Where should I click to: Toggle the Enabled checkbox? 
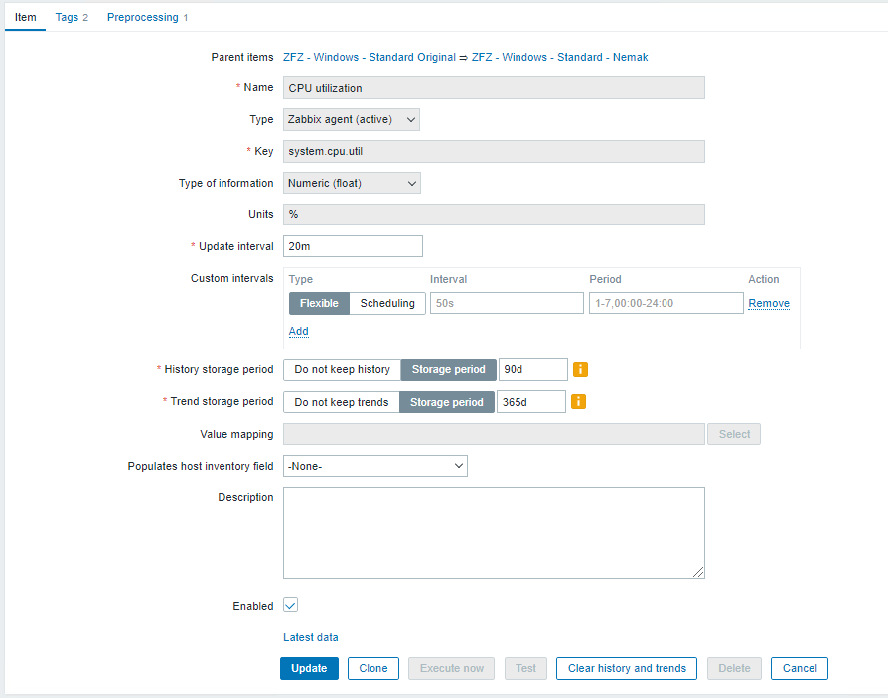pos(290,605)
